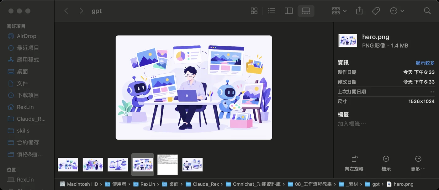Image resolution: width=439 pixels, height=190 pixels.
Task: Click Macintosh HD in the path bar
Action: 79,184
